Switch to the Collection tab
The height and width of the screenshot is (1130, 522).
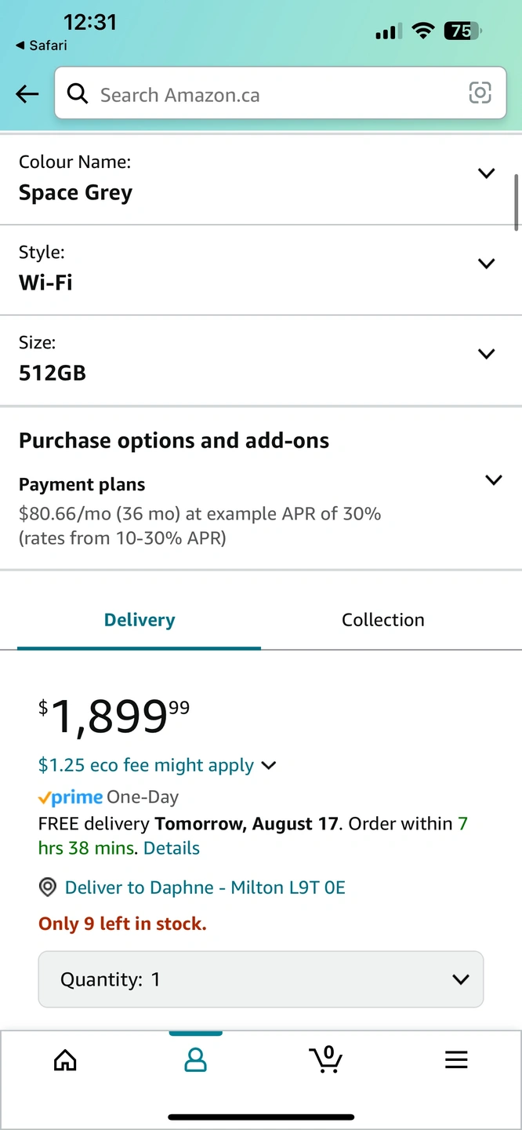(x=382, y=620)
